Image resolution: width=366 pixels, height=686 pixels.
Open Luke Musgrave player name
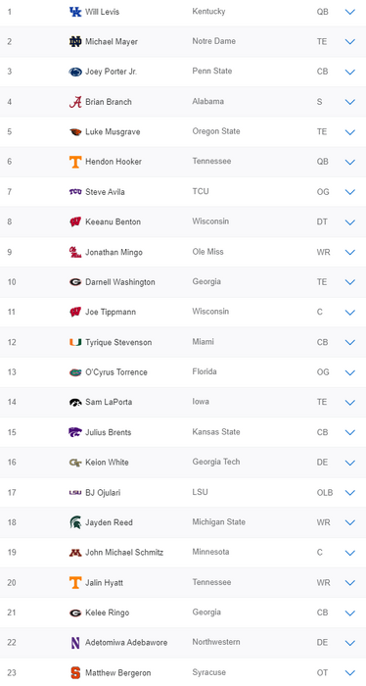pos(113,131)
